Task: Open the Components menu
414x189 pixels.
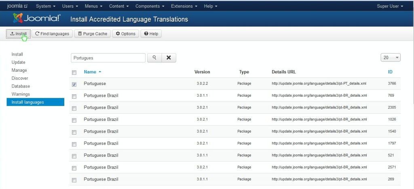Action: 150,6
